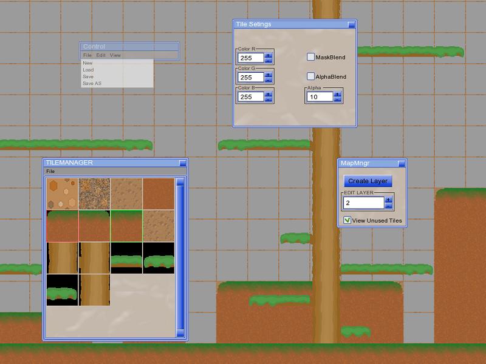Enable the MaskBlend checkbox
Viewport: 486px width, 364px height.
[x=311, y=57]
